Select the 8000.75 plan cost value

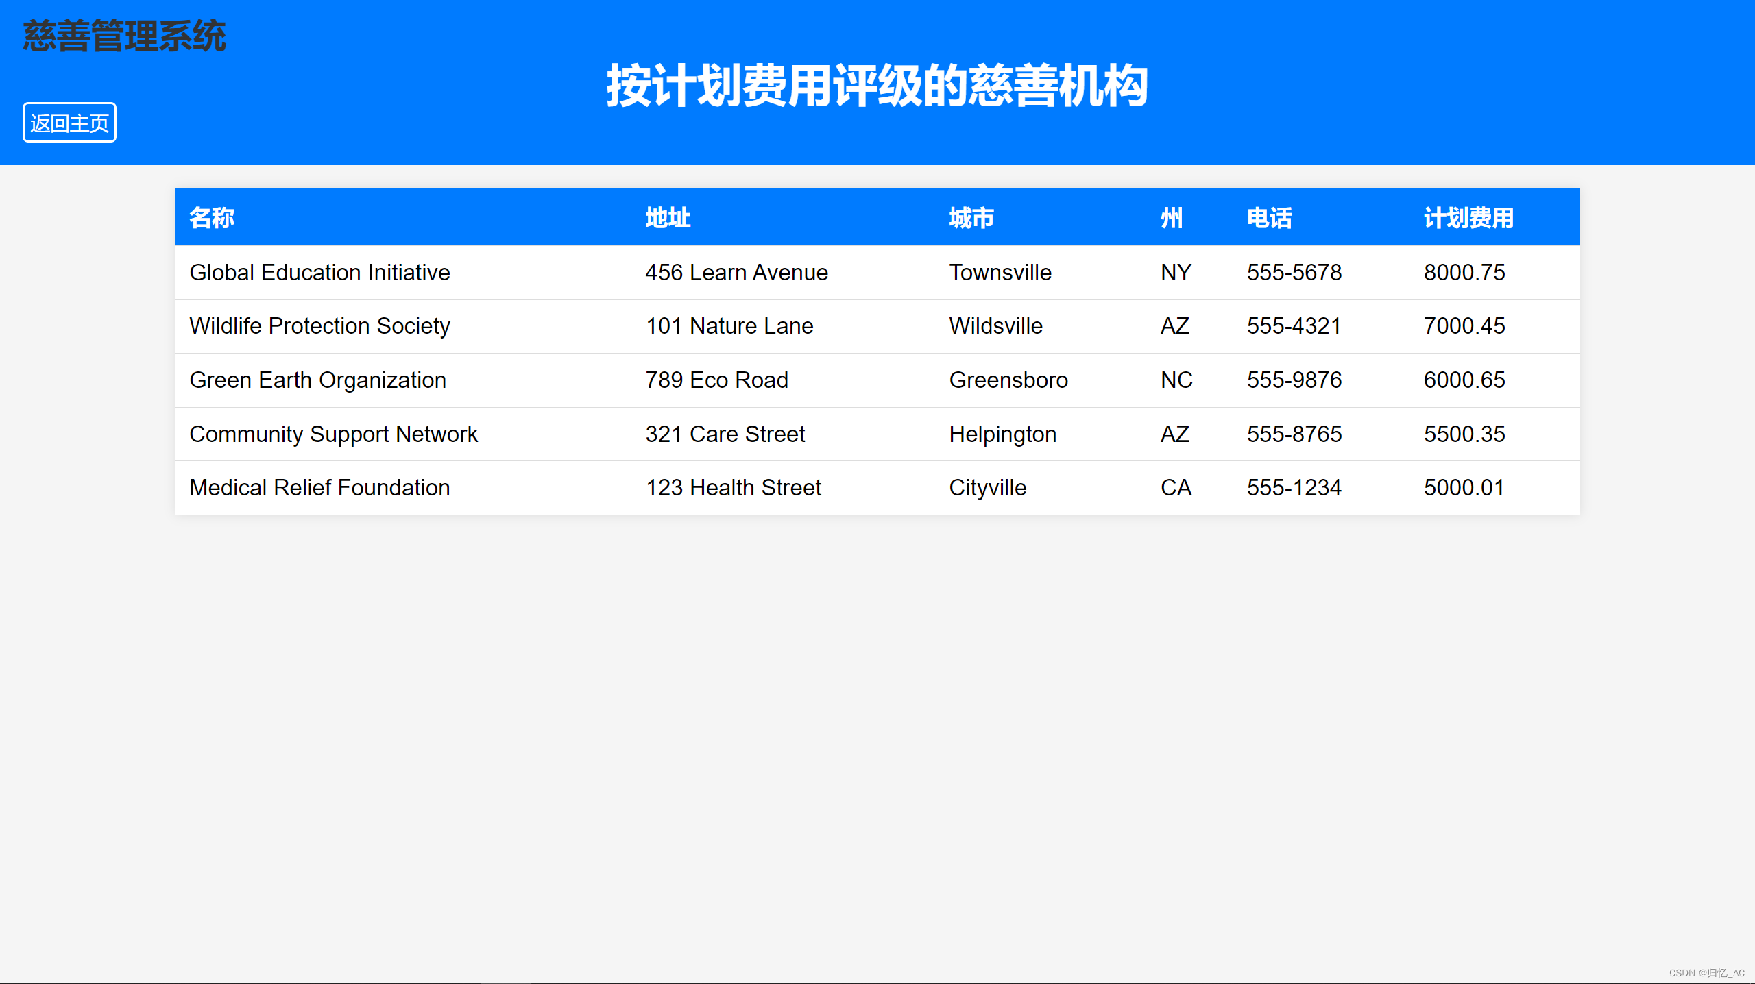click(1464, 272)
